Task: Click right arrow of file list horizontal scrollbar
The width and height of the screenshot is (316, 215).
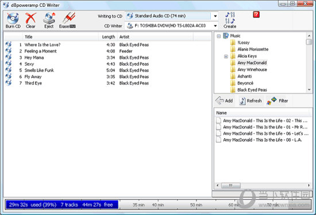Action: coord(309,185)
